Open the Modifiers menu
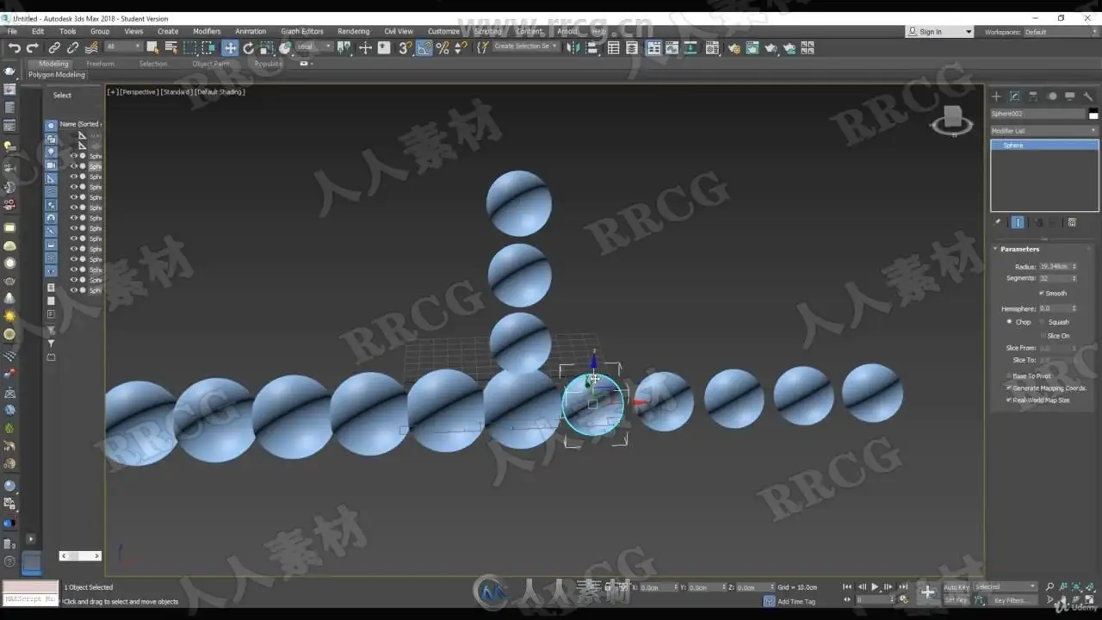The image size is (1102, 620). (x=207, y=32)
